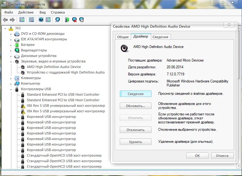
Task: Click the disable device toolbar icon with down arrow
Action: [x=81, y=20]
